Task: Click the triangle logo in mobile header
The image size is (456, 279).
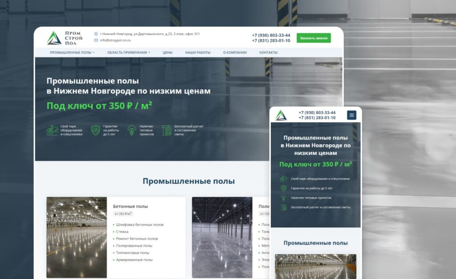Action: [x=281, y=115]
